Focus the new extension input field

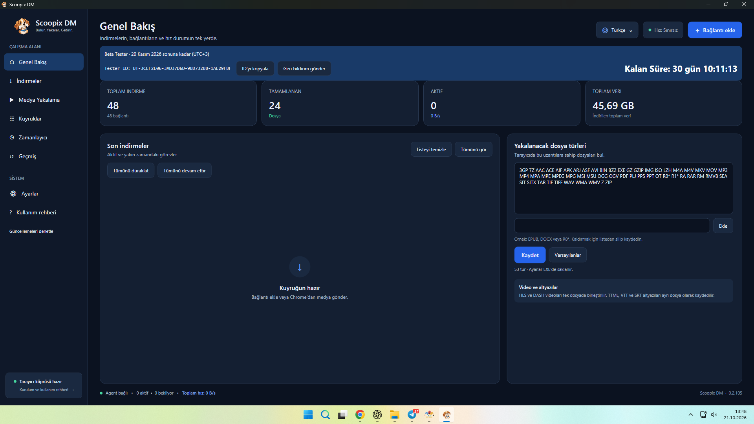[612, 226]
